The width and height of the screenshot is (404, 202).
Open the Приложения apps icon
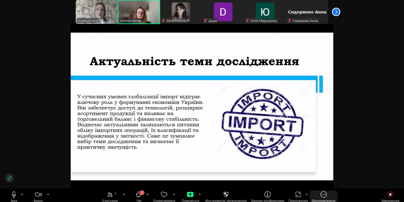298,195
